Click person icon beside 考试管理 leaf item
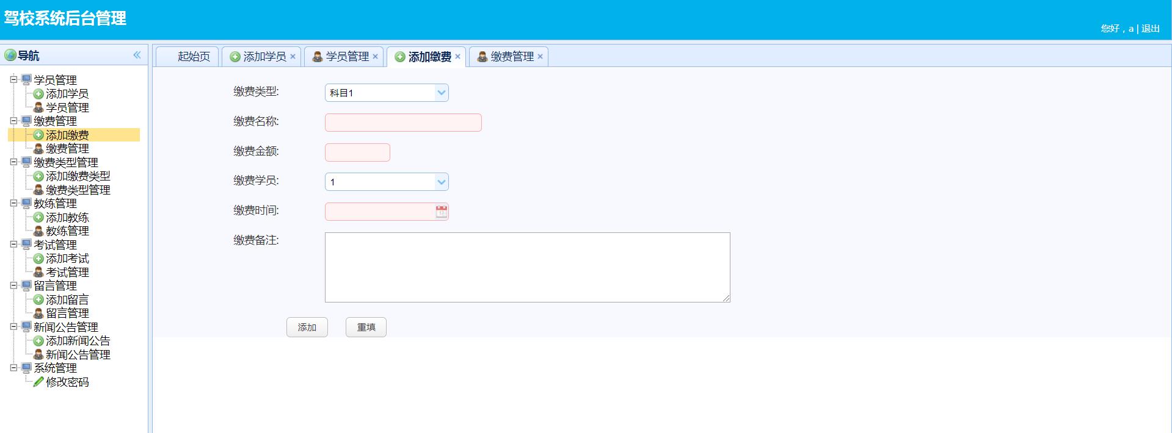 (x=38, y=272)
